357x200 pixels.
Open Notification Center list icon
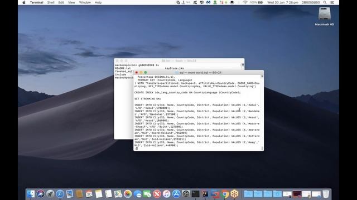tap(332, 2)
